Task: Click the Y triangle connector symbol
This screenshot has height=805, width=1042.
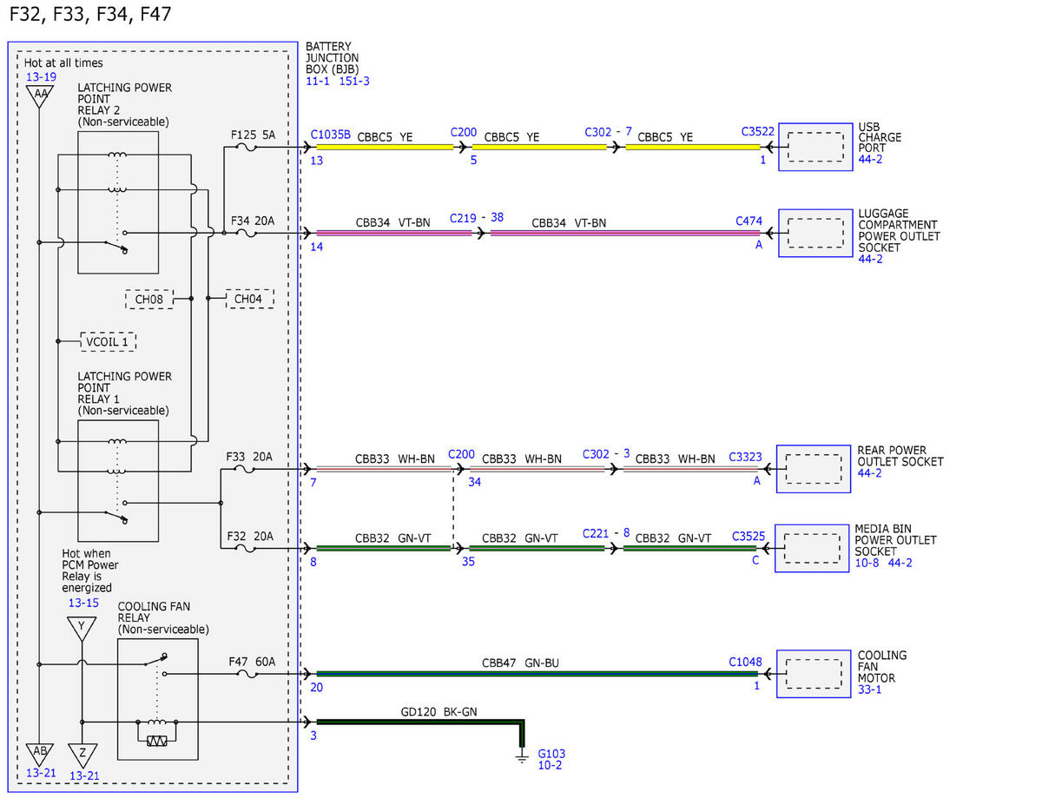Action: point(81,627)
